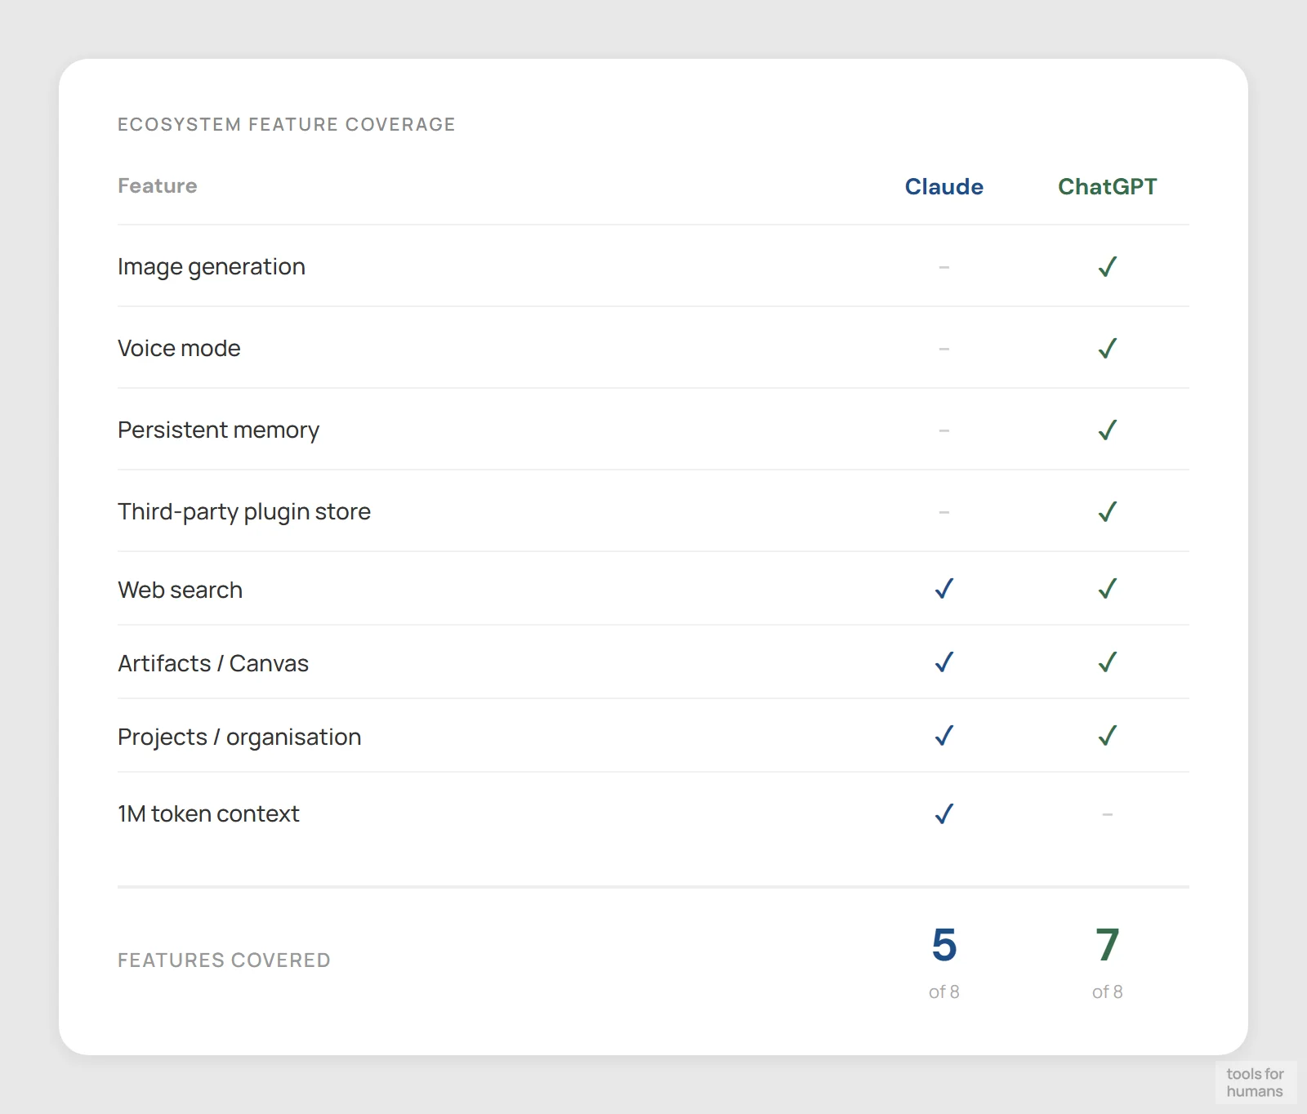Screen dimensions: 1307x1114
Task: Click the ChatGPT checkmark for Voice mode
Action: tap(1108, 348)
